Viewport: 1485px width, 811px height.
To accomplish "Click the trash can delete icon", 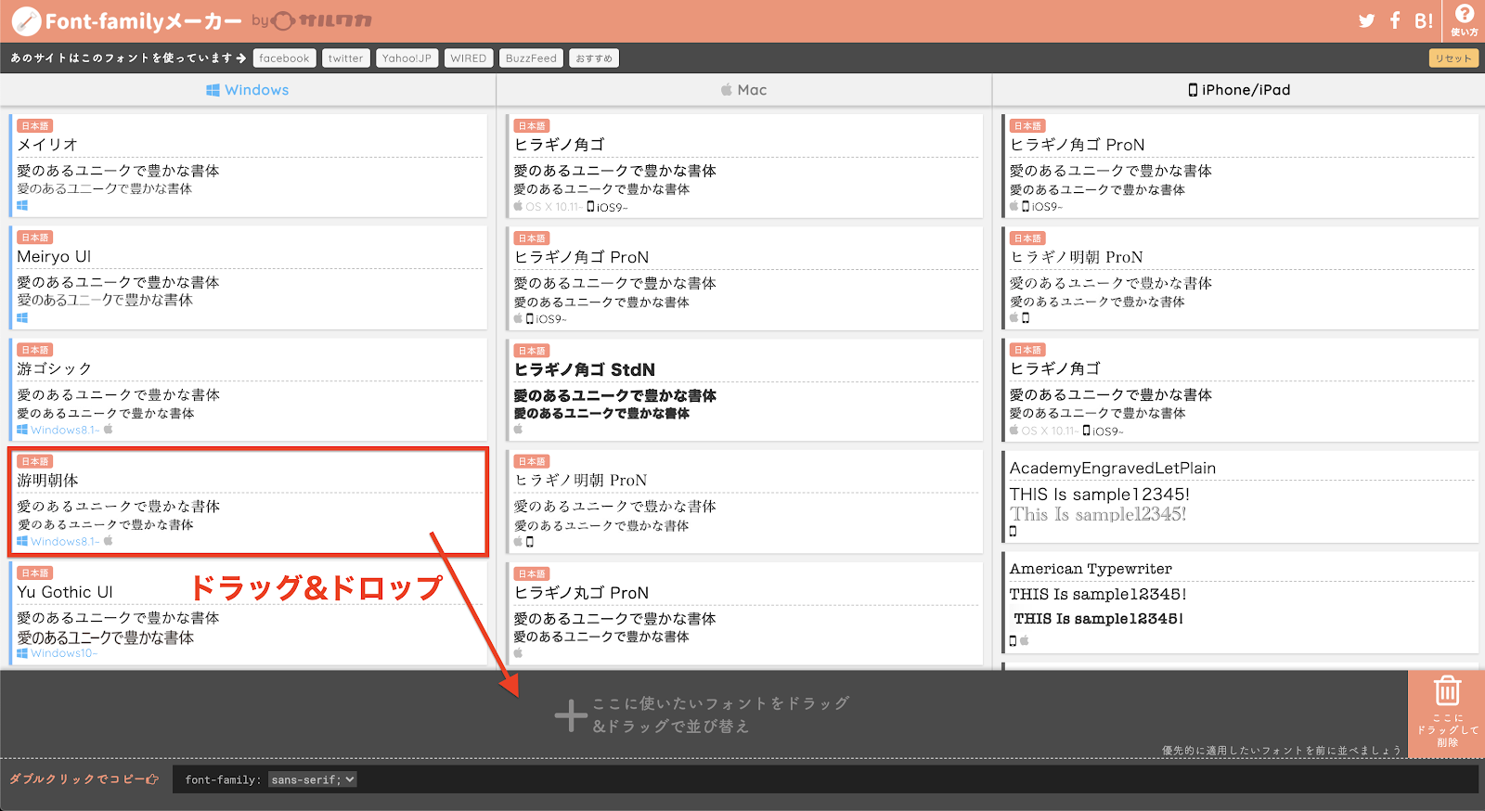I will 1447,691.
